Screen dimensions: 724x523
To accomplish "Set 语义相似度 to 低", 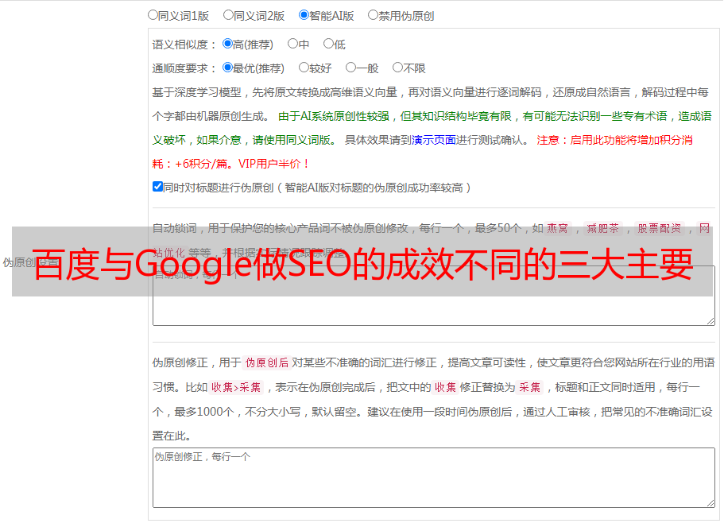I will click(x=328, y=44).
